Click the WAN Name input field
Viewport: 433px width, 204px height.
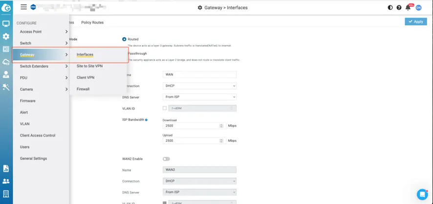pyautogui.click(x=200, y=75)
